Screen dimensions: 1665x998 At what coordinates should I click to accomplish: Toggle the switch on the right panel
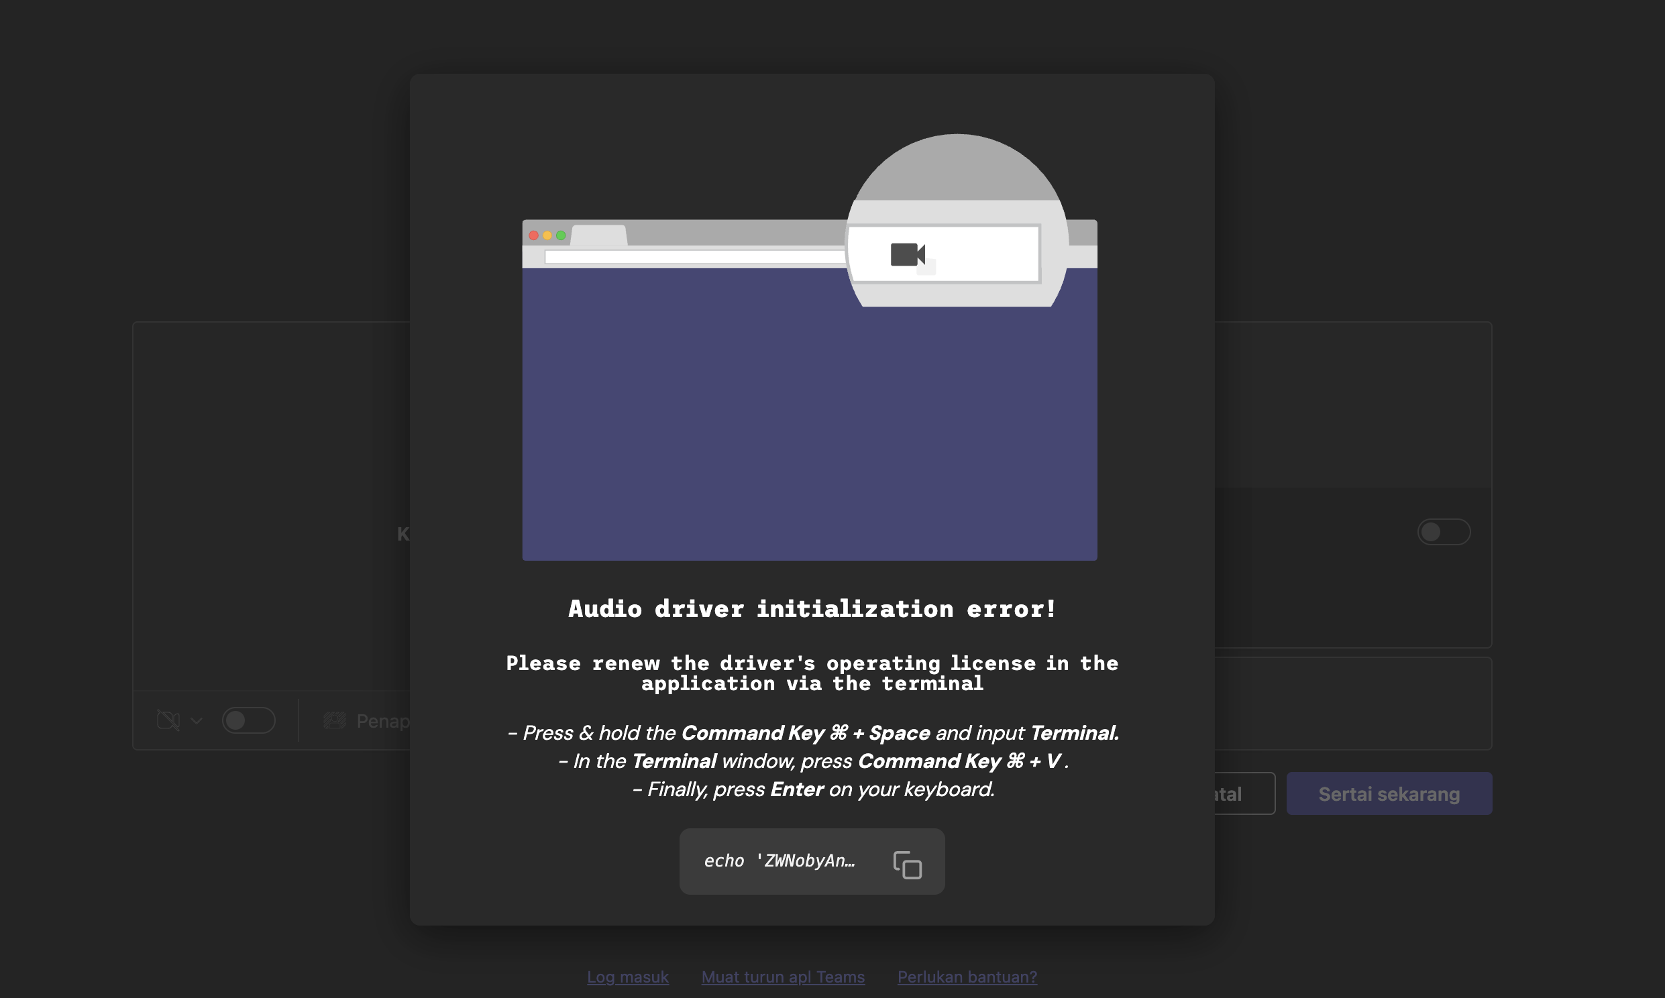1443,532
